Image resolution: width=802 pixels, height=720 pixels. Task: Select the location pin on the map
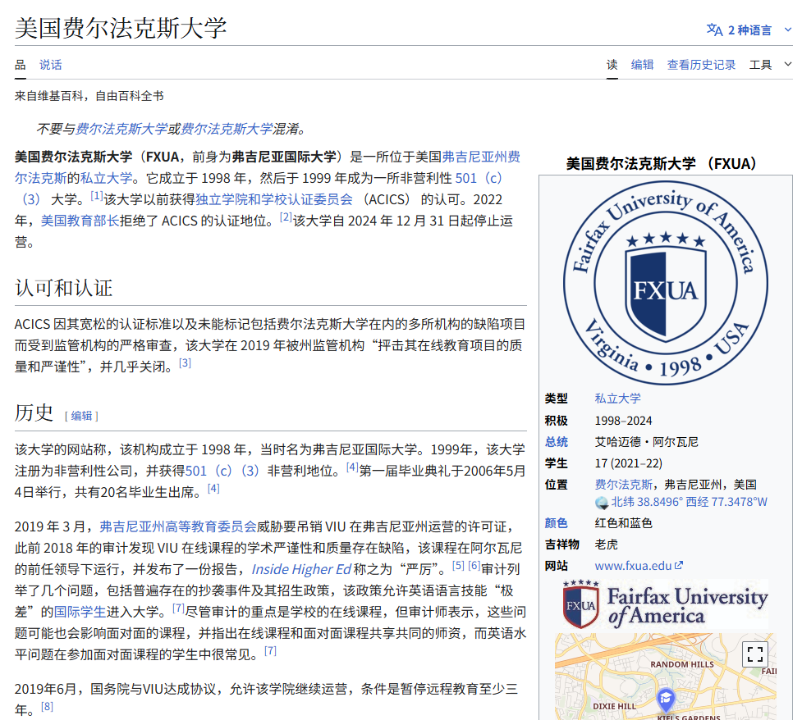pos(666,699)
